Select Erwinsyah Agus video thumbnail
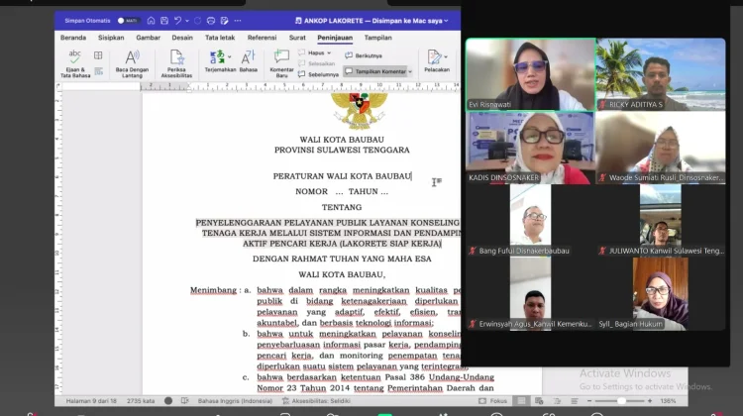743x416 pixels. [530, 294]
